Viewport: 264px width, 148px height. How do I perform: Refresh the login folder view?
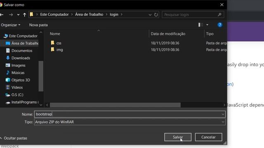point(156,15)
